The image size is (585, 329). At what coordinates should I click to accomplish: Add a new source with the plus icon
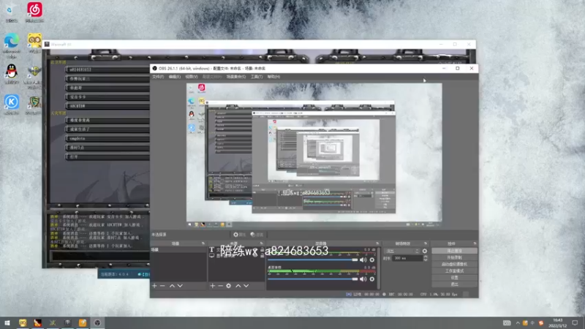coord(212,286)
